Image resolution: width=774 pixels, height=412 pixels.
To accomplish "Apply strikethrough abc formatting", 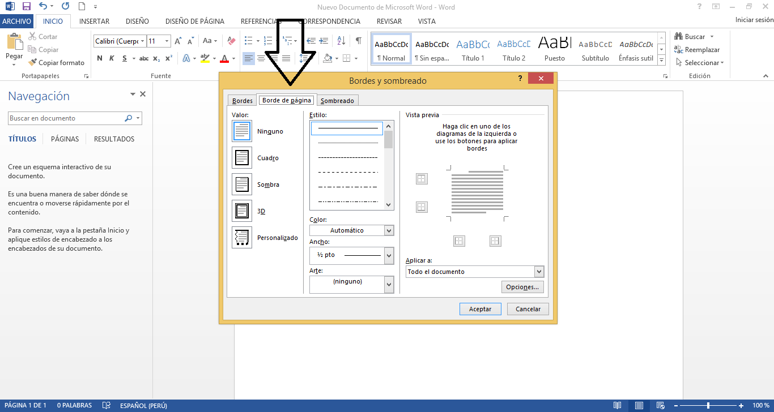I will pyautogui.click(x=144, y=58).
